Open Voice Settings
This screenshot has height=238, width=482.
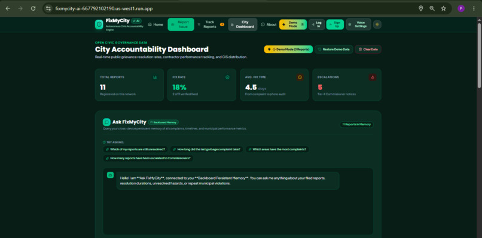point(358,24)
